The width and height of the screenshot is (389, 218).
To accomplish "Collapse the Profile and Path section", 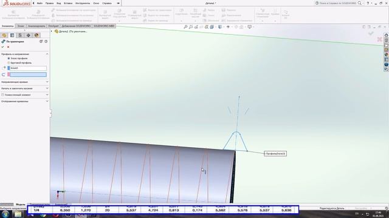I will 47,54.
